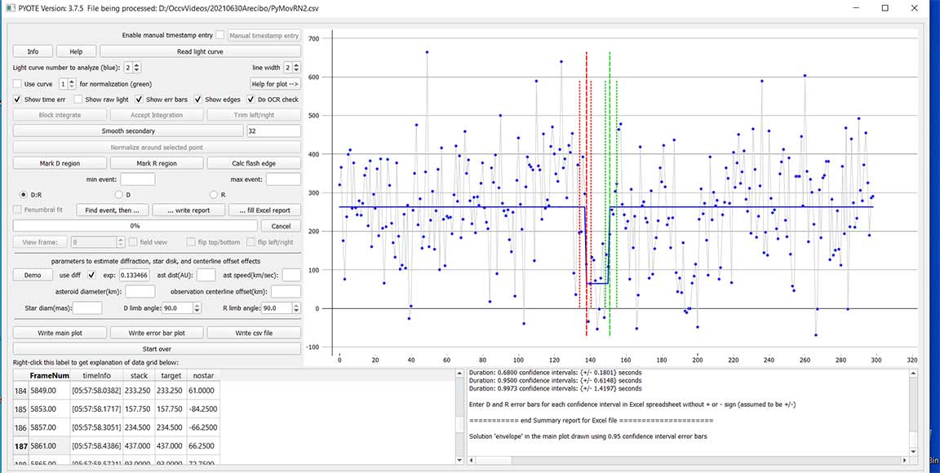Click Write error bar plot

(157, 333)
